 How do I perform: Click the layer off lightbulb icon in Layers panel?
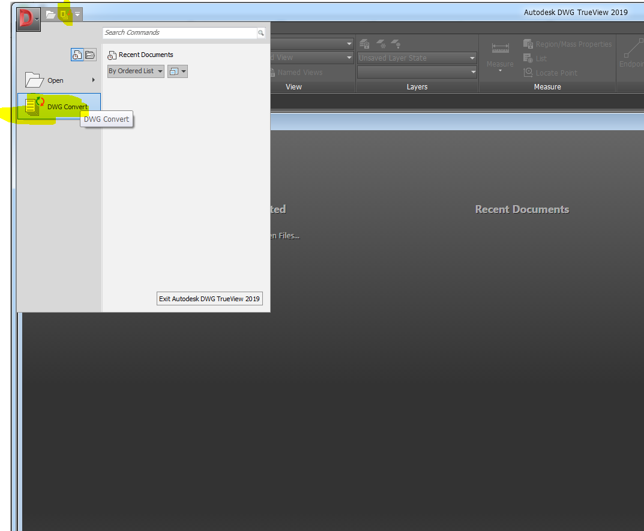pyautogui.click(x=396, y=44)
